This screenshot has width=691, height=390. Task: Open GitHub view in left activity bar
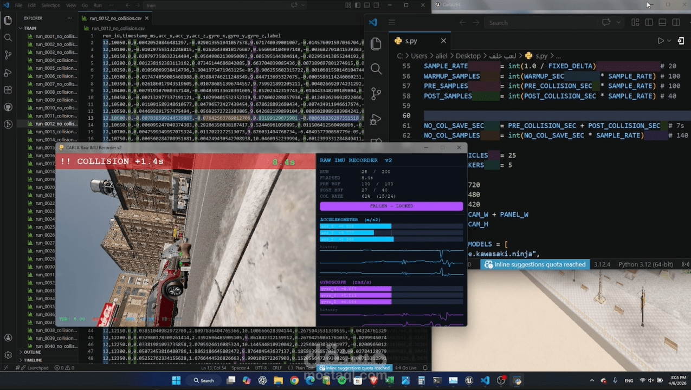8,107
